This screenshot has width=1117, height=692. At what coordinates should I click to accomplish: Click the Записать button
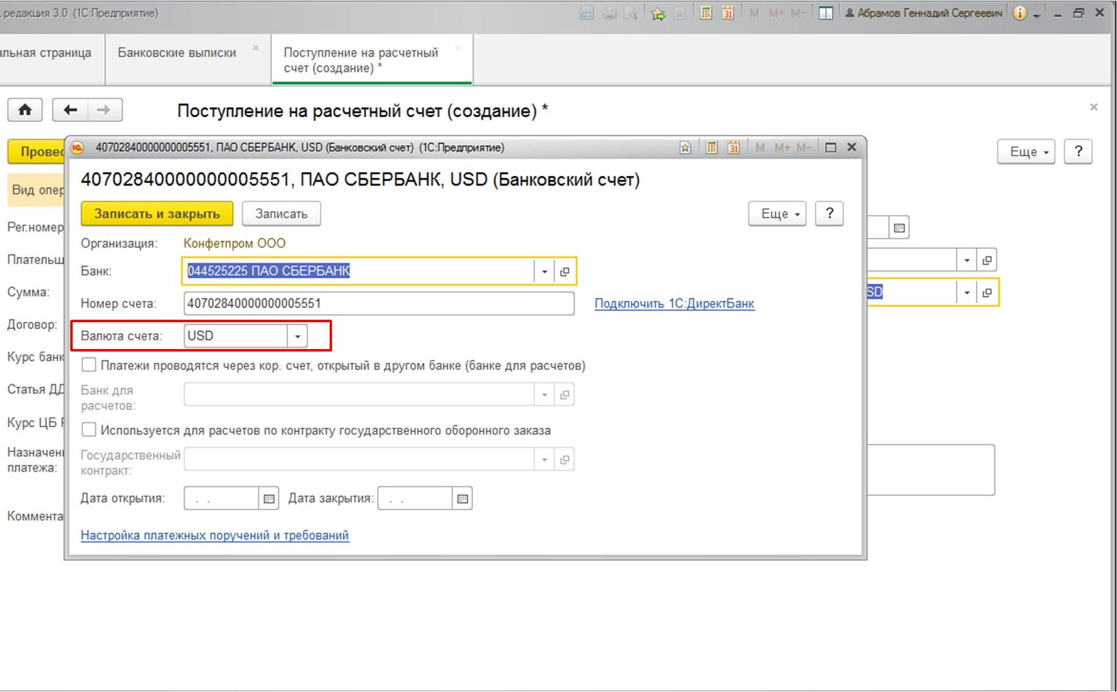(x=281, y=214)
